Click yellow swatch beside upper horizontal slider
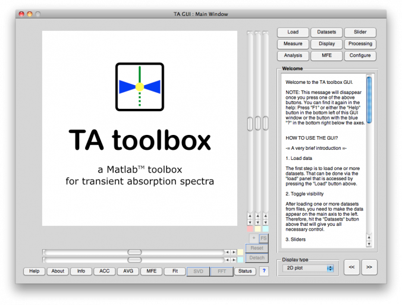 point(240,252)
